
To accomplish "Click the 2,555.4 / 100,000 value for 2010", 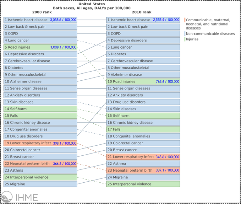I will (x=166, y=20).
